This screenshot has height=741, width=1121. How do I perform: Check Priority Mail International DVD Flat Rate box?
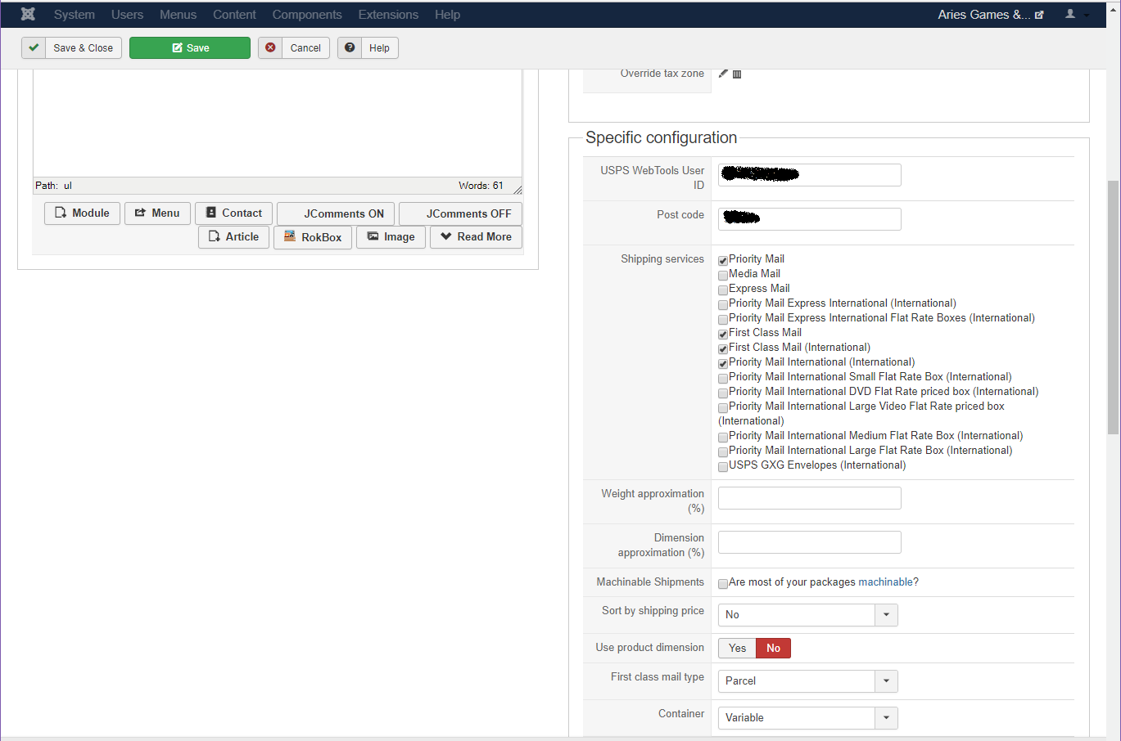[723, 393]
